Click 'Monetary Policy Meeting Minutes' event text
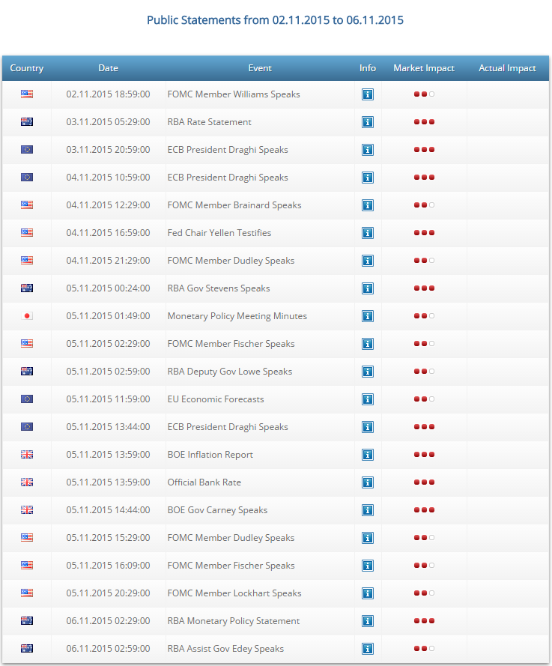The width and height of the screenshot is (552, 666). point(237,316)
